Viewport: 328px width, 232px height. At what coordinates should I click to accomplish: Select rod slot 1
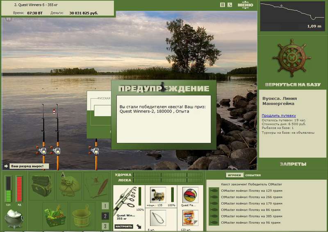click(105, 206)
